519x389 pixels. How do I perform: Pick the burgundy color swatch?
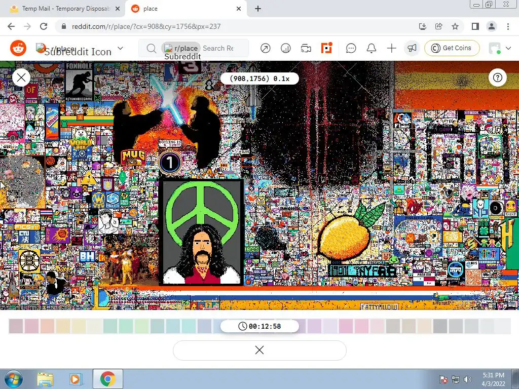[16, 326]
